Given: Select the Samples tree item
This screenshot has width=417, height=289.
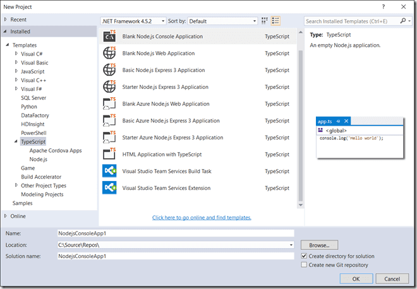Looking at the screenshot, I should click(22, 203).
